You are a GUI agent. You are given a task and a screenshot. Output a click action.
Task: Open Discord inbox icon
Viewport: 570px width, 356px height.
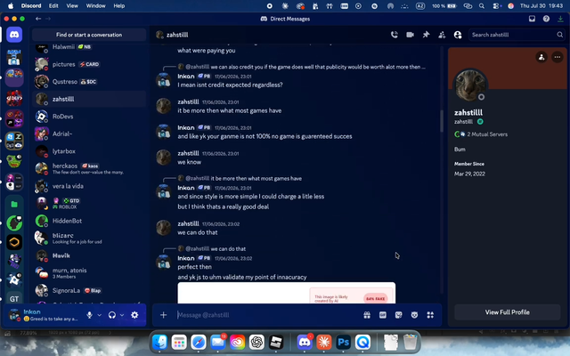pos(532,19)
